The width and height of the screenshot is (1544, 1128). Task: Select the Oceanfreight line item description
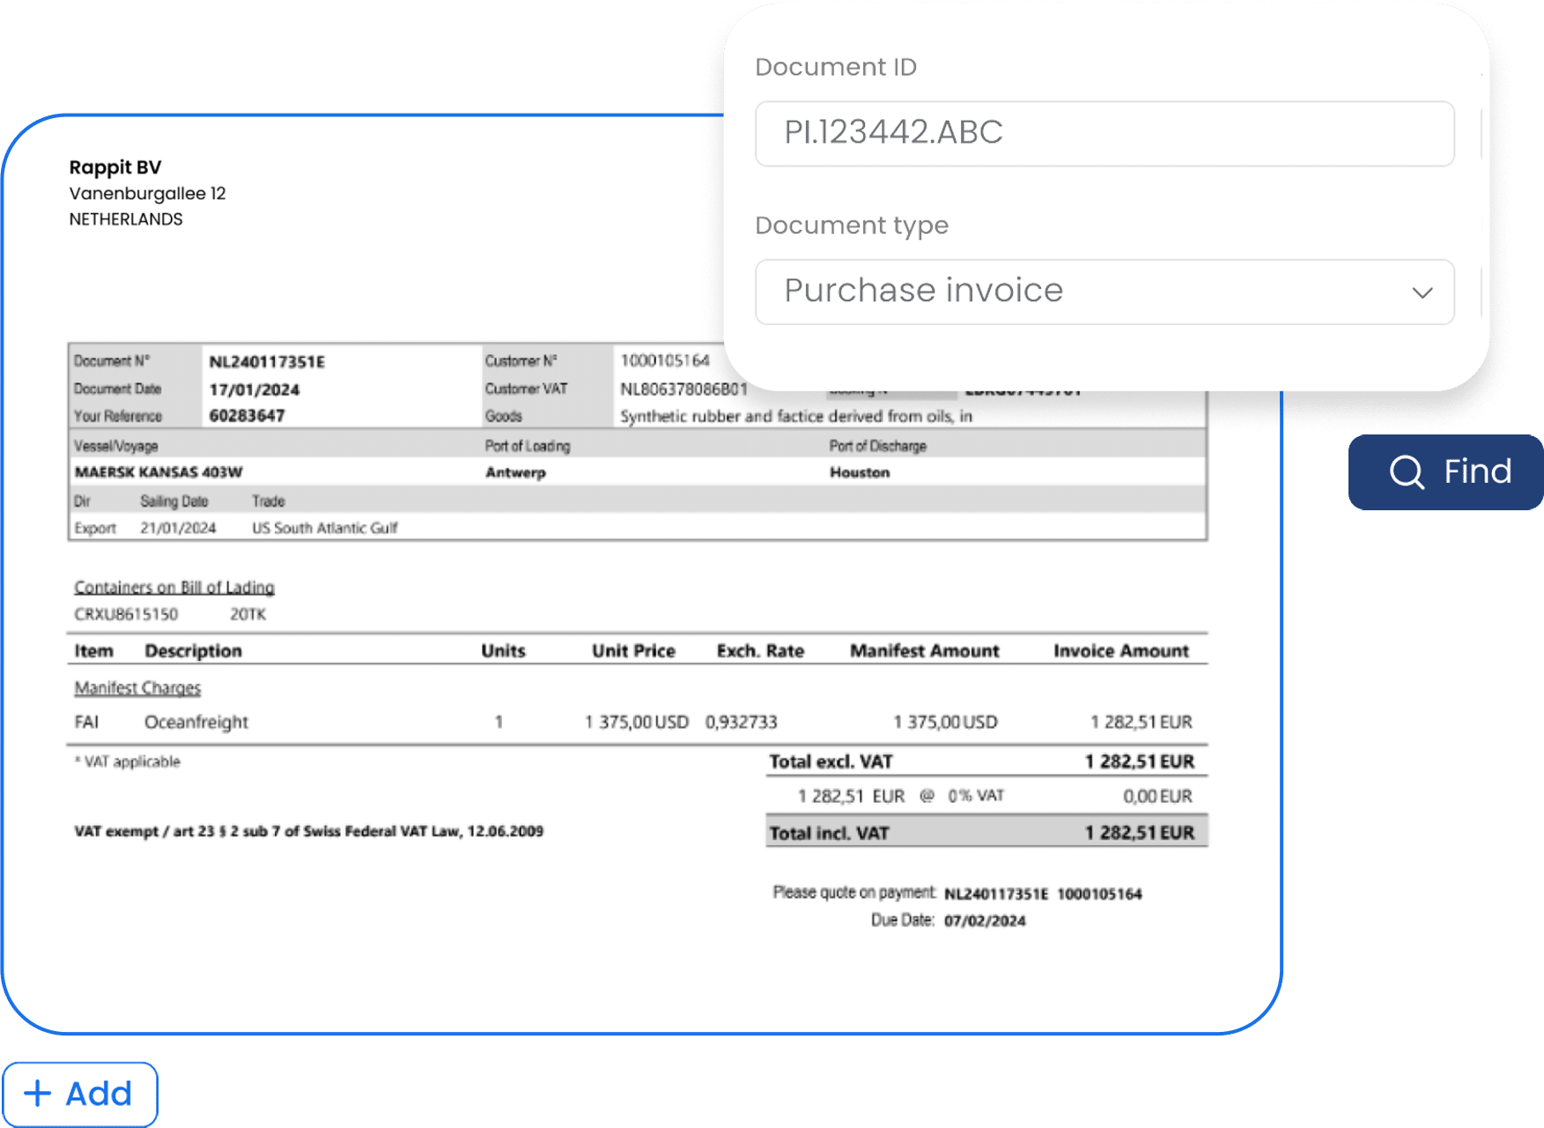pos(196,722)
